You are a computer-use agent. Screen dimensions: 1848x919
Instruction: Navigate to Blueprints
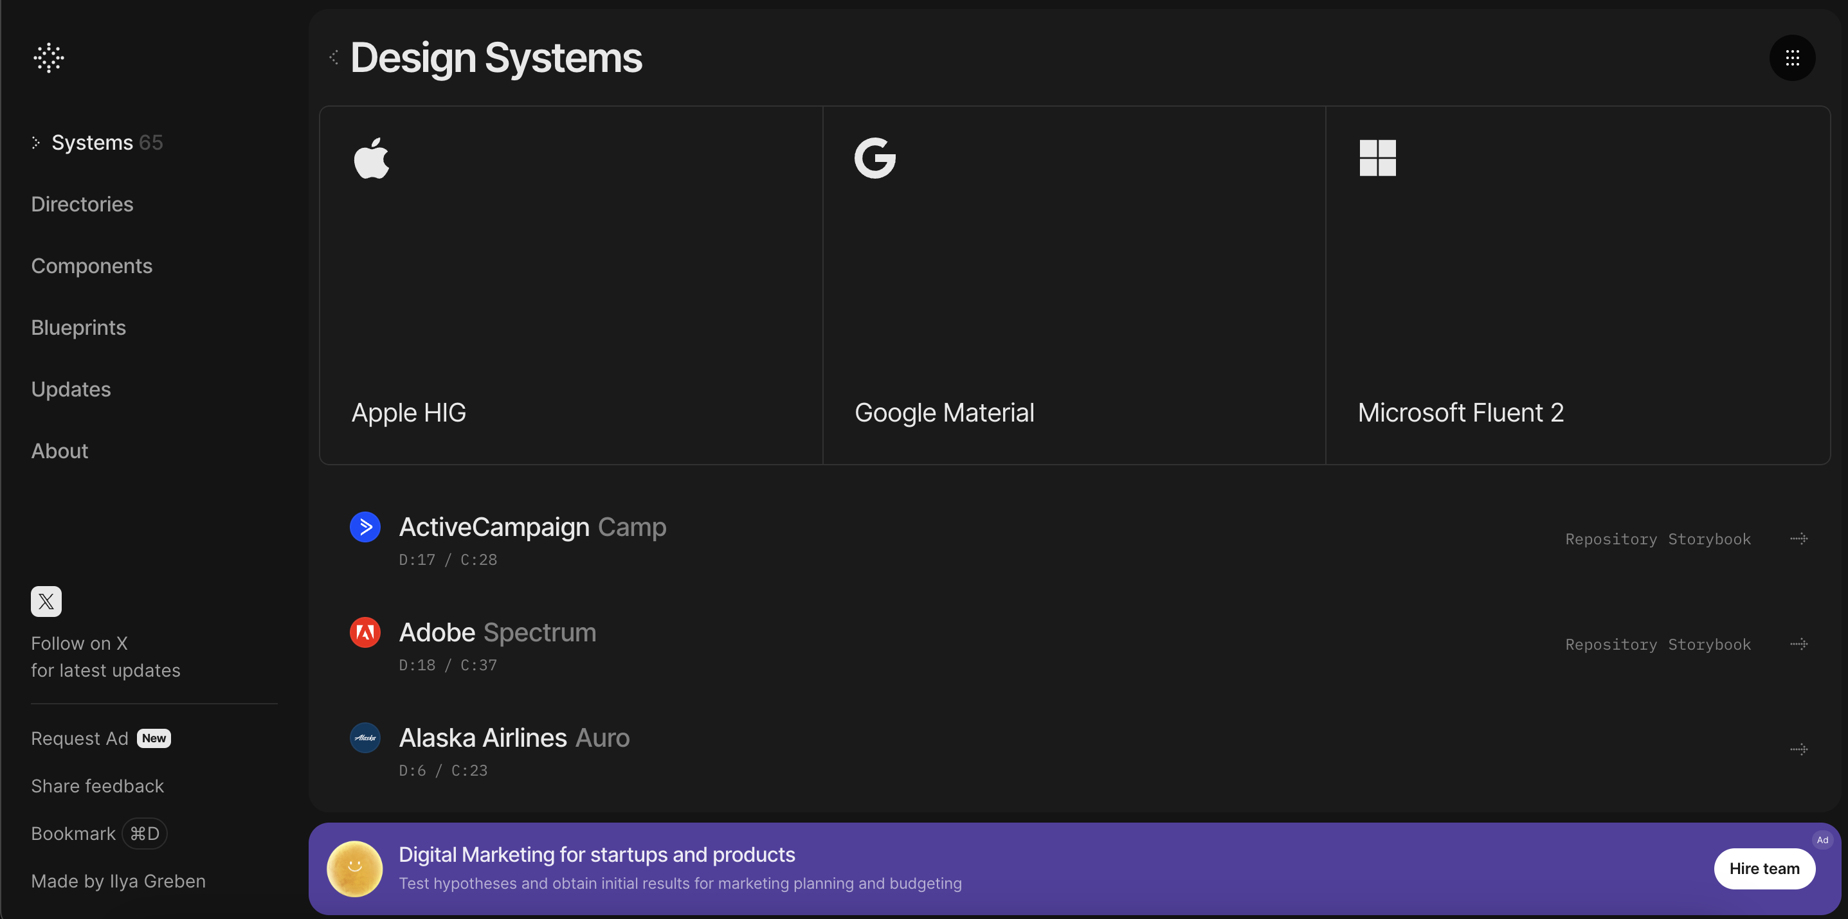(x=78, y=328)
